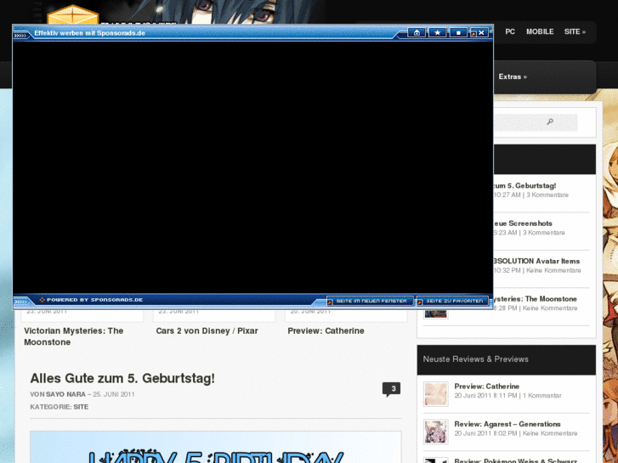Image resolution: width=618 pixels, height=463 pixels.
Task: Open the 'Review: Pokémon Weiss & Schwarz' entry
Action: [x=515, y=460]
